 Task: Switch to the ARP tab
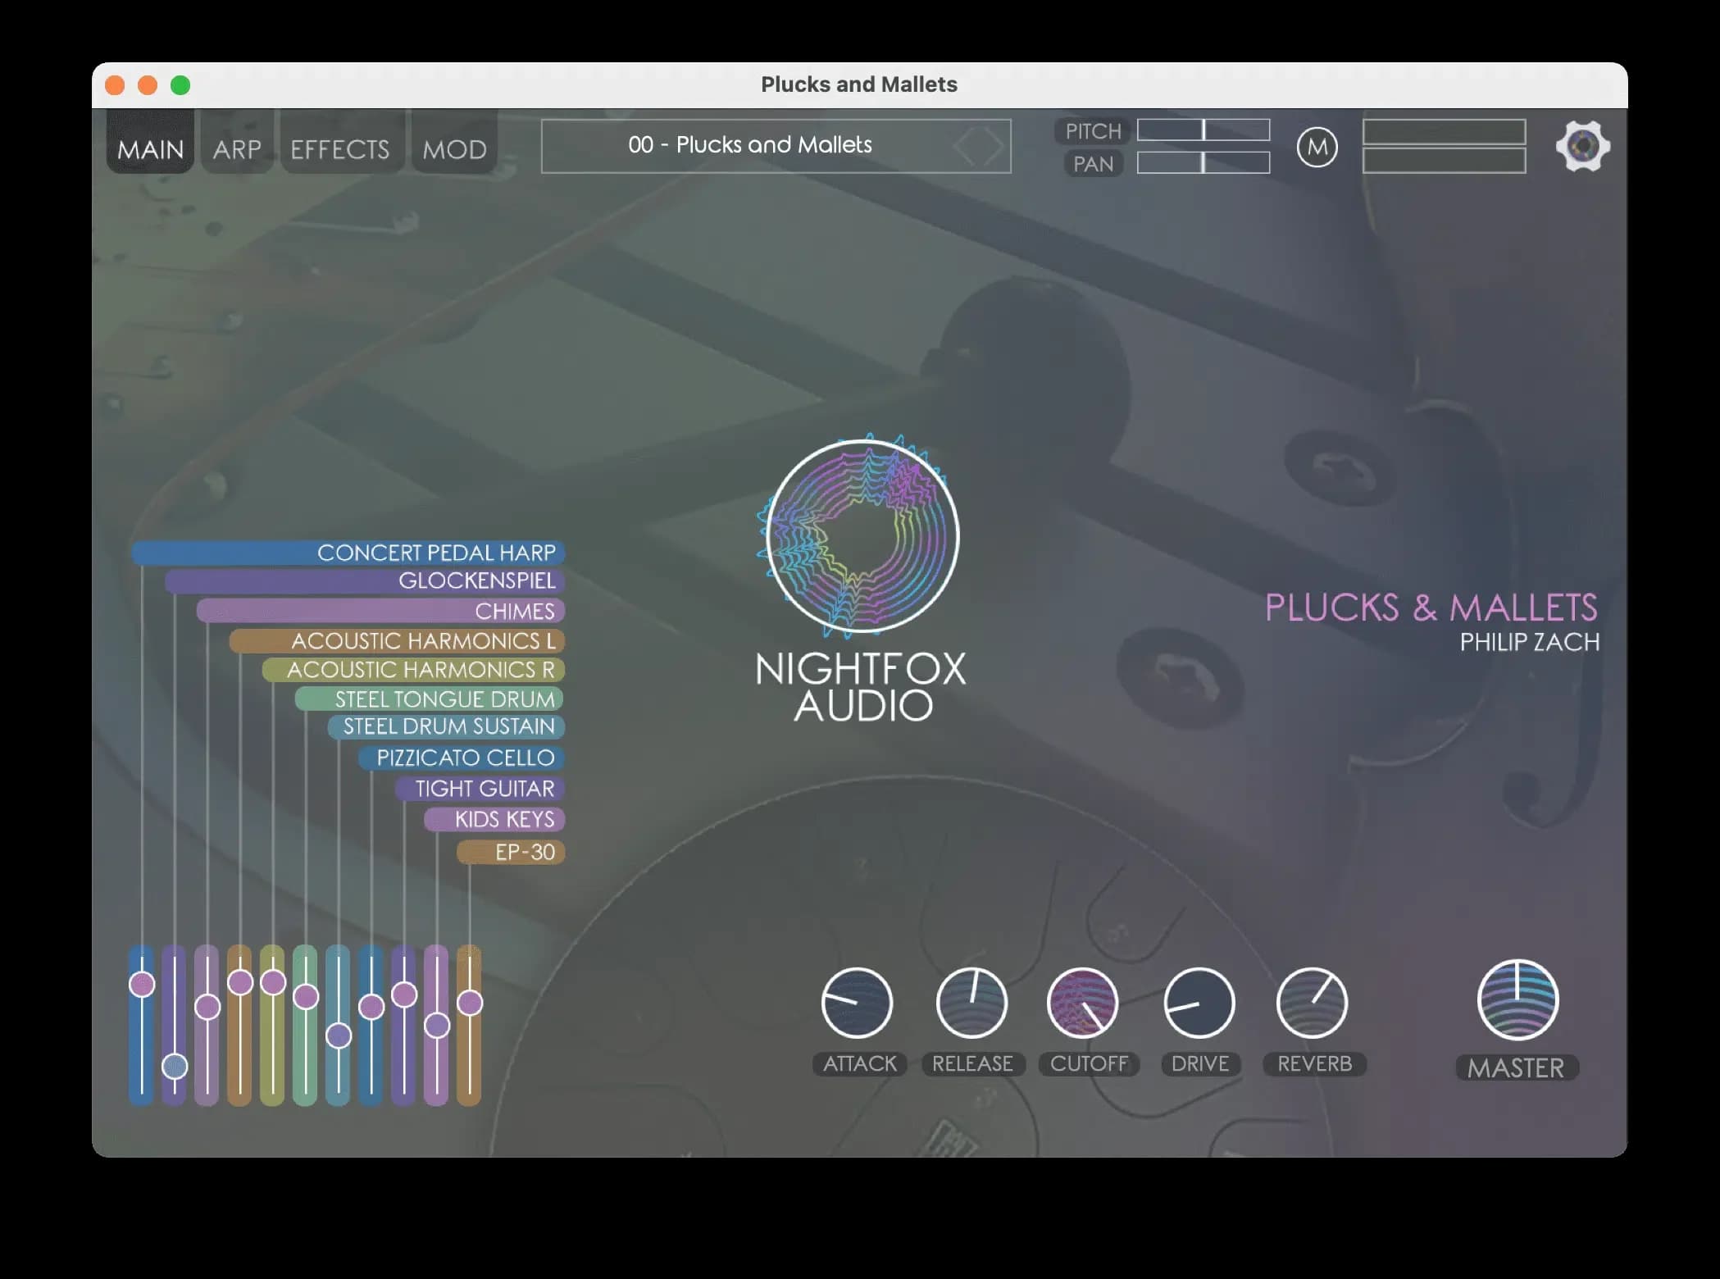pyautogui.click(x=237, y=148)
